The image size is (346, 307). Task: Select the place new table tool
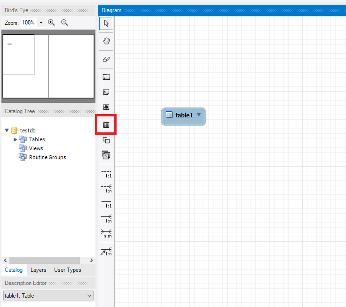106,125
